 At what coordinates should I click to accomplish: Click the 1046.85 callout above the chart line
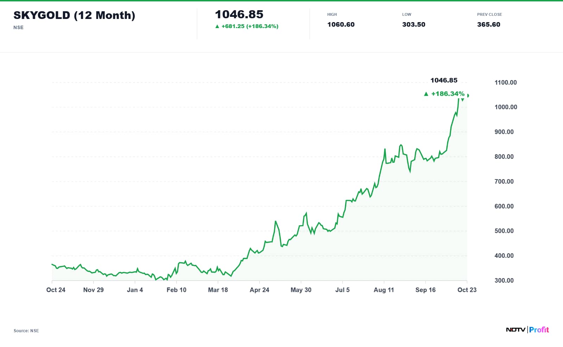tap(444, 80)
